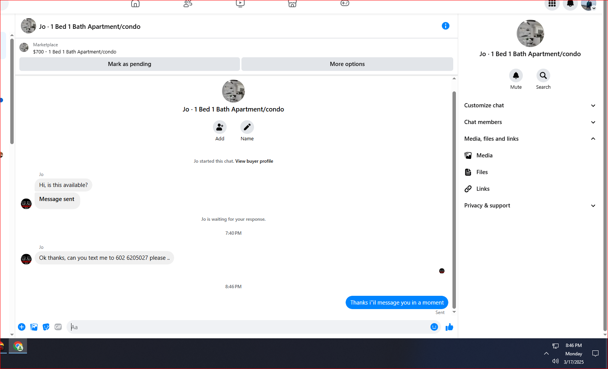Mute this conversation with the bell icon
Image resolution: width=608 pixels, height=369 pixels.
tap(516, 75)
